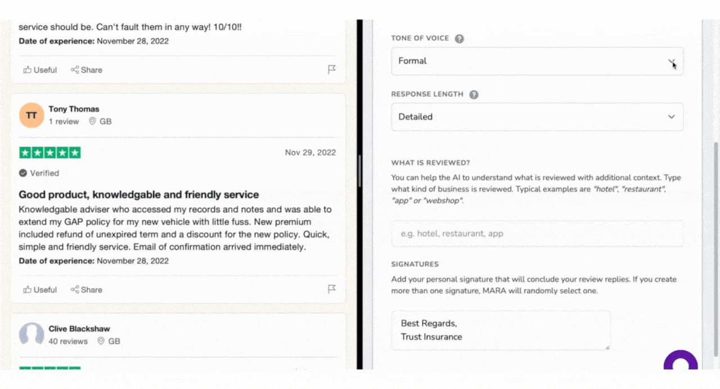Viewport: 720px width, 389px height.
Task: Click the Verified badge icon
Action: pos(23,173)
